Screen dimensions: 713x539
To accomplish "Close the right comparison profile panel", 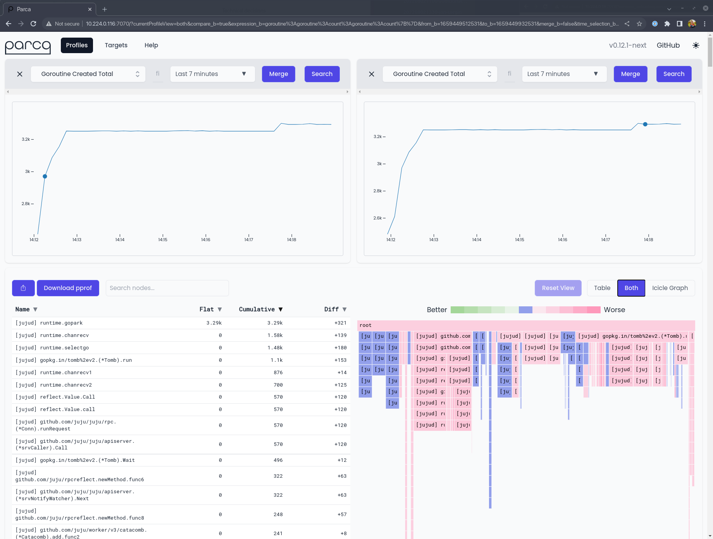I will [372, 74].
